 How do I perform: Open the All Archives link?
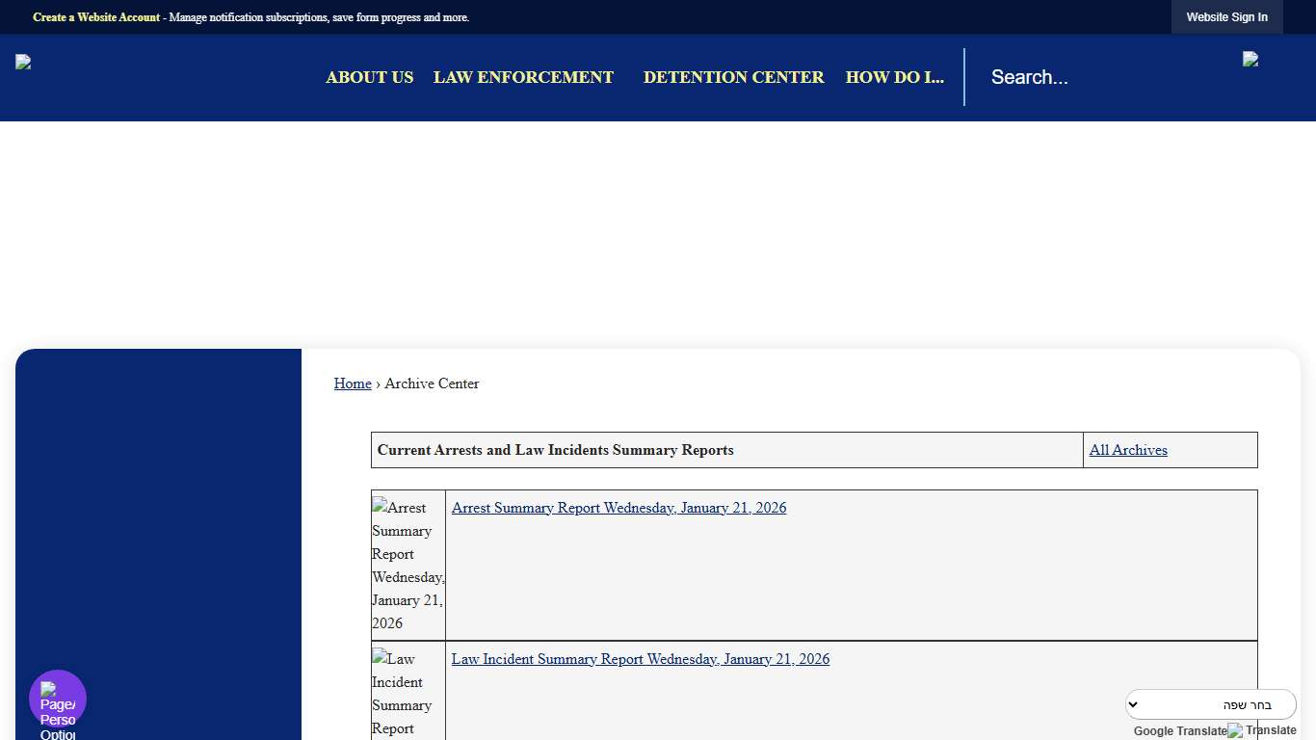pyautogui.click(x=1128, y=450)
